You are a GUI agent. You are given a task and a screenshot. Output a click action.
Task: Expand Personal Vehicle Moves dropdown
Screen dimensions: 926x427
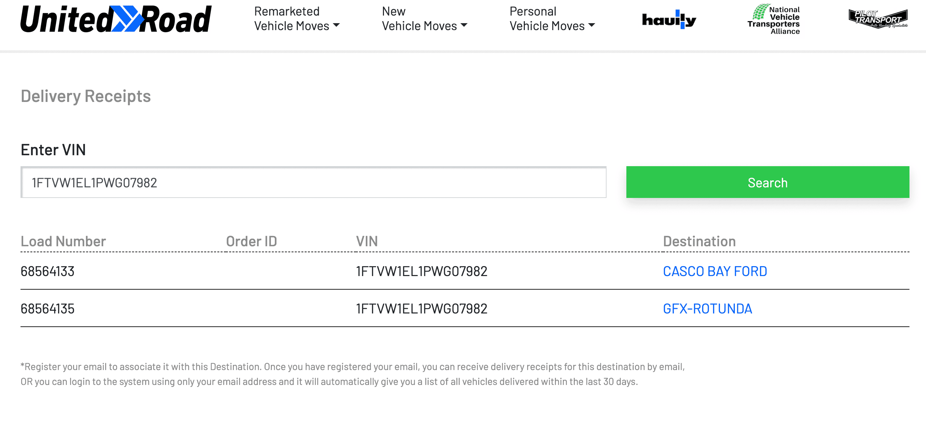coord(552,19)
